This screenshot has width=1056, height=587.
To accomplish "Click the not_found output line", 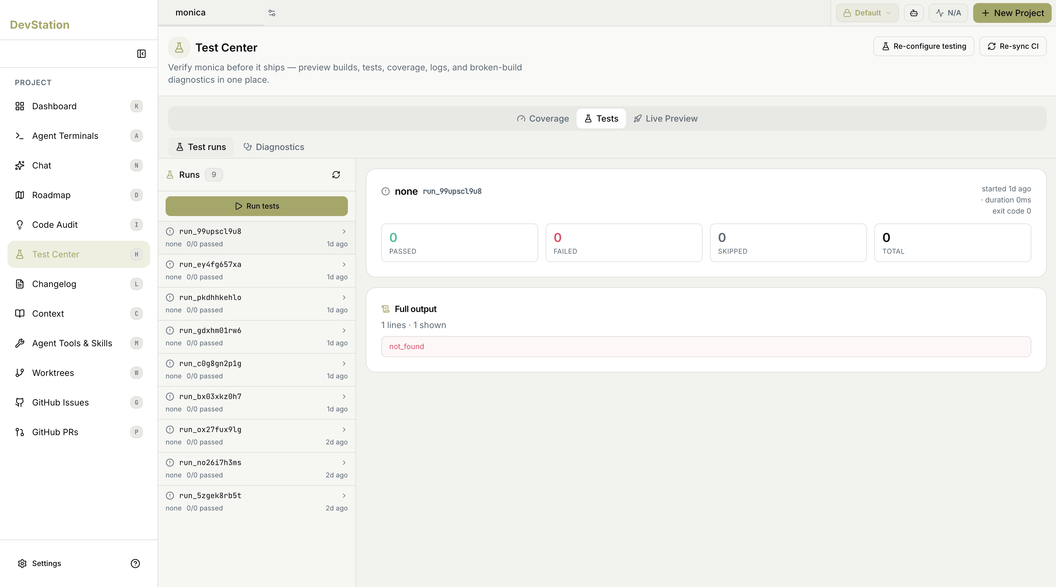I will [706, 347].
